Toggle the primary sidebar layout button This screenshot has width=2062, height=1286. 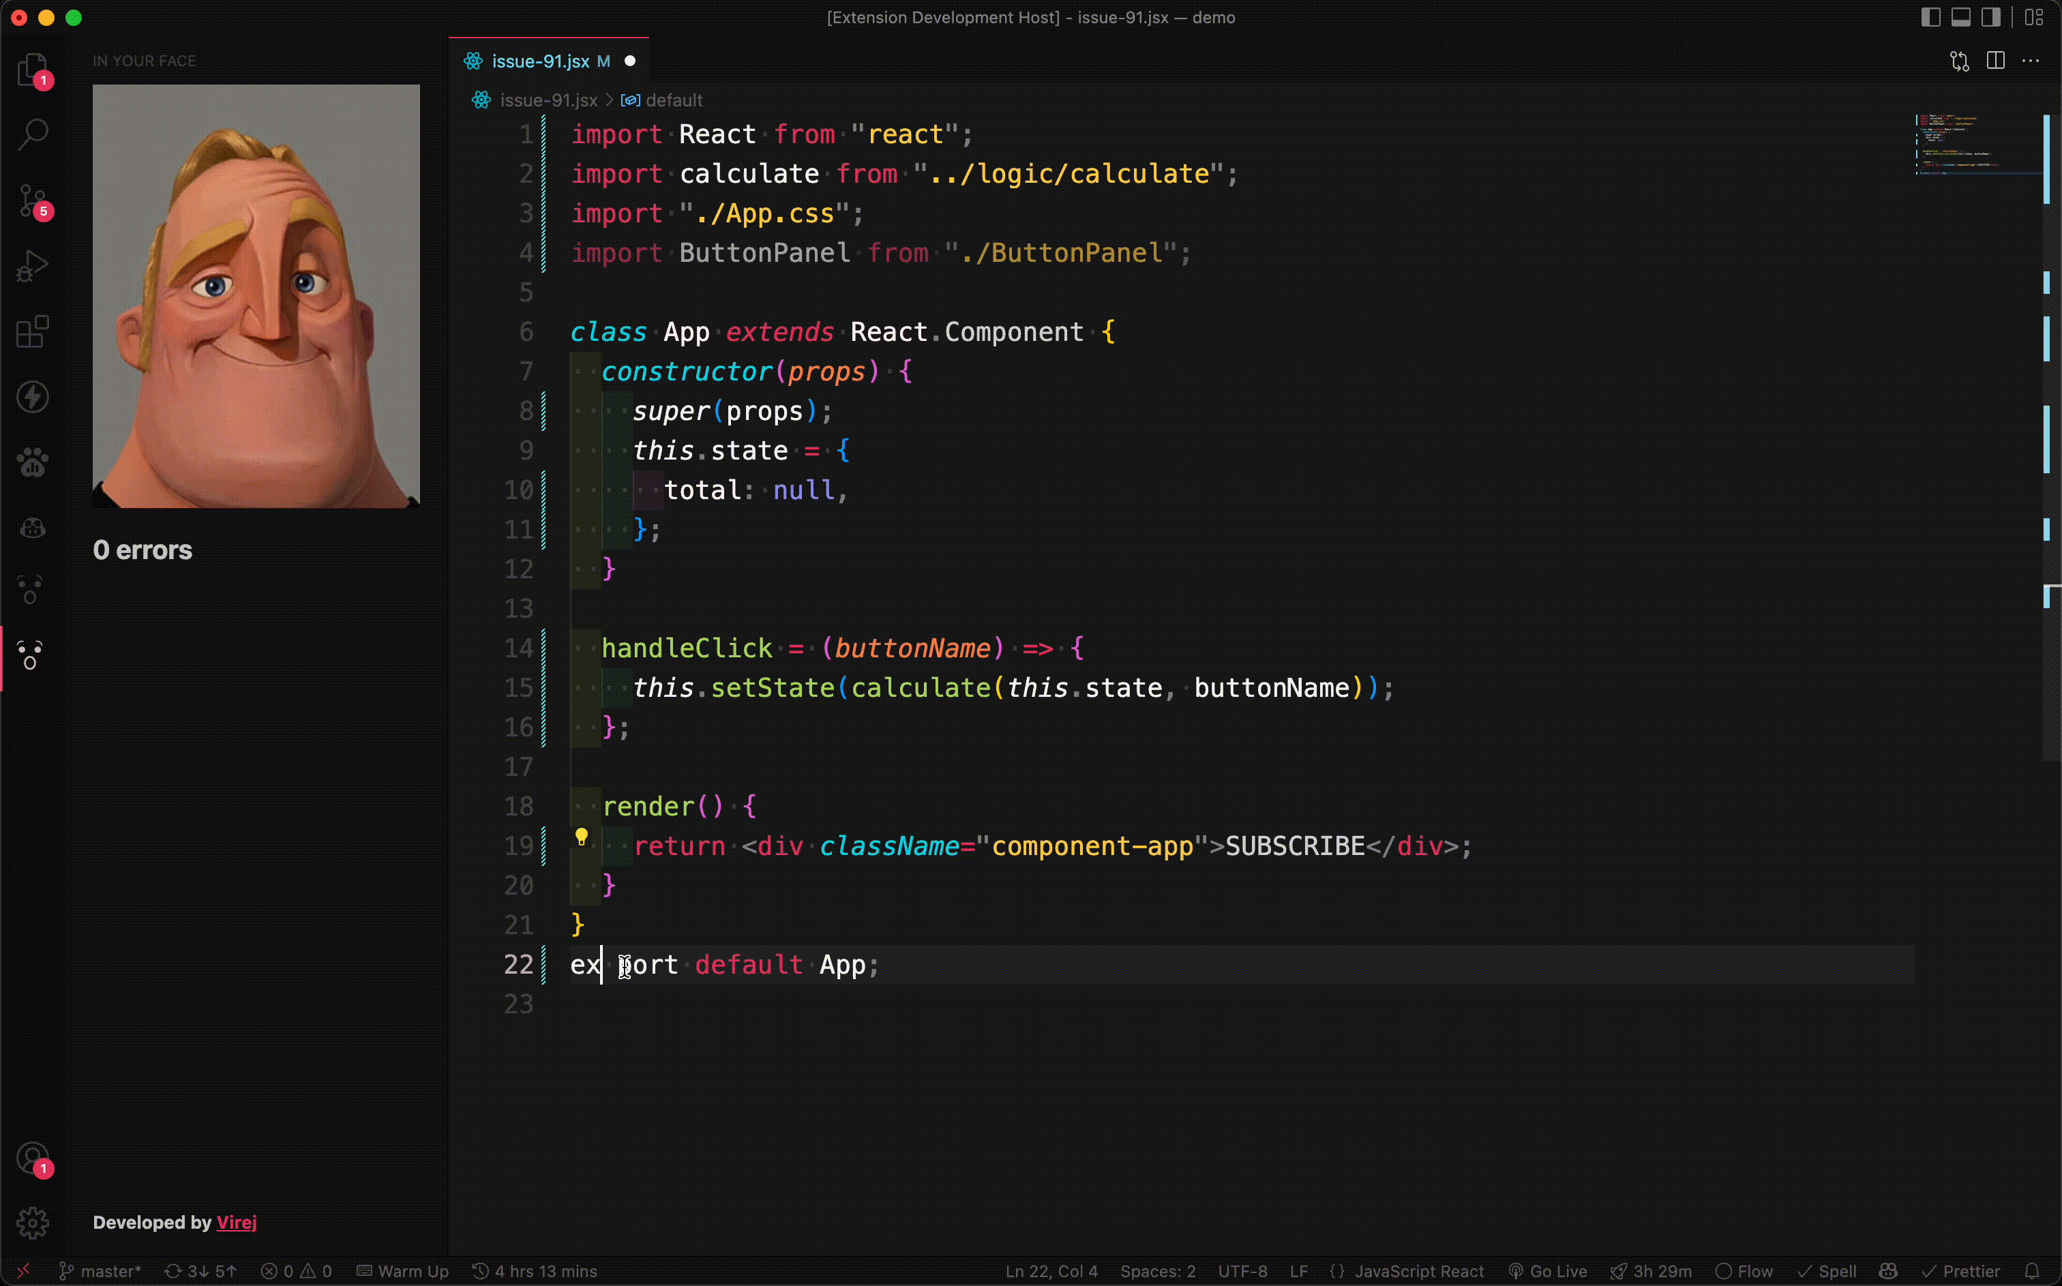point(1930,17)
